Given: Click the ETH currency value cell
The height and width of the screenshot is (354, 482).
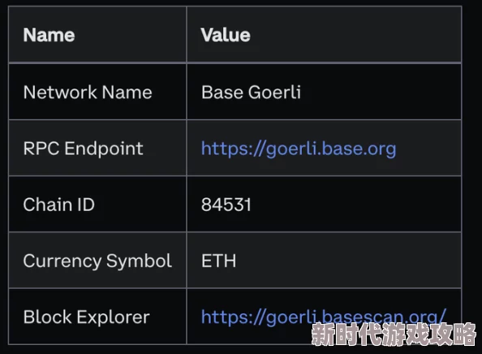Looking at the screenshot, I should pos(324,260).
